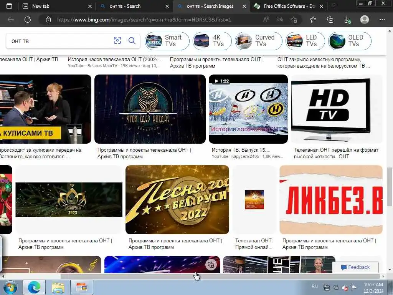Viewport: 393px width, 295px height.
Task: Click the vertical scrollbar down arrow
Action: click(390, 270)
